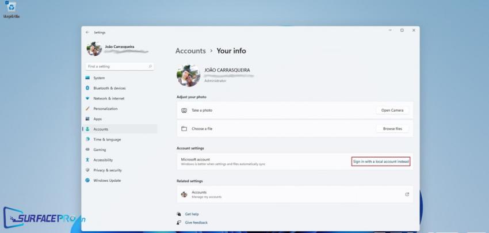This screenshot has height=233, width=489.
Task: Click the Gaming controller icon
Action: (87, 150)
